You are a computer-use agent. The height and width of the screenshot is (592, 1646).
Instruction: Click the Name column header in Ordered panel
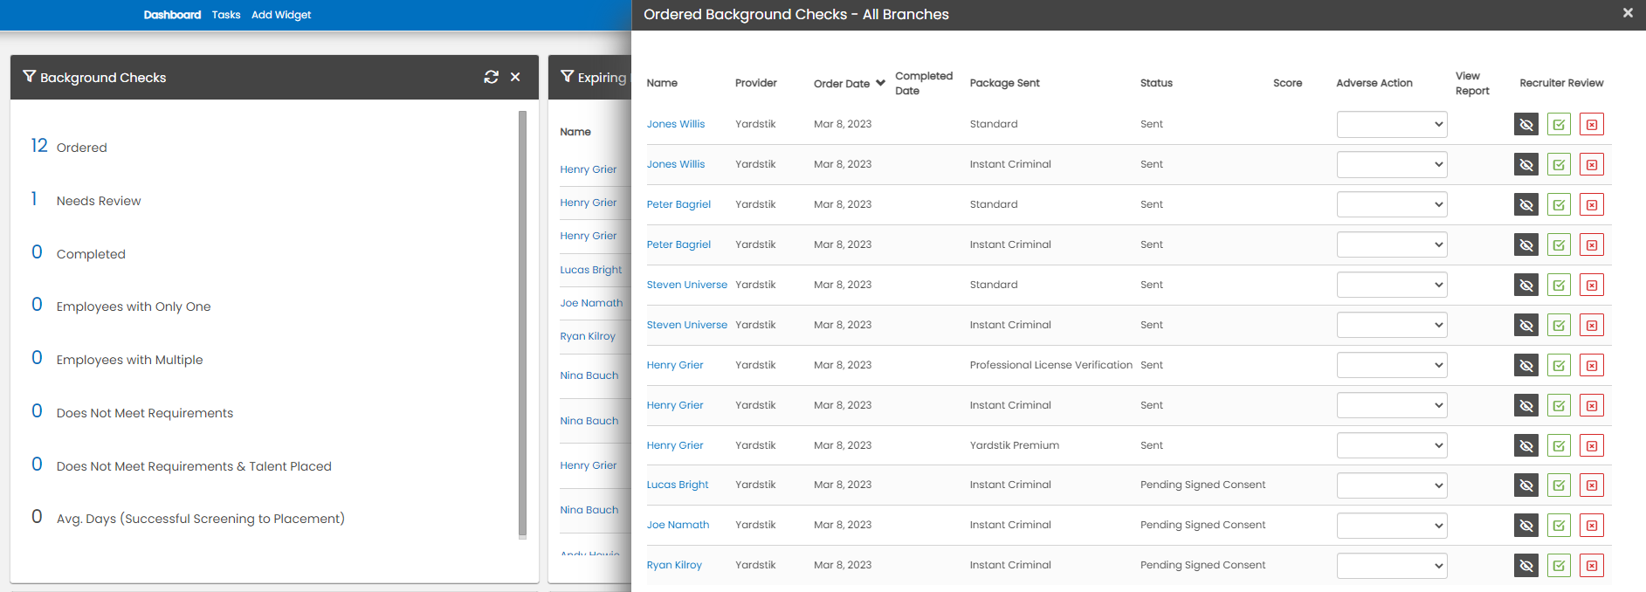[x=662, y=83]
